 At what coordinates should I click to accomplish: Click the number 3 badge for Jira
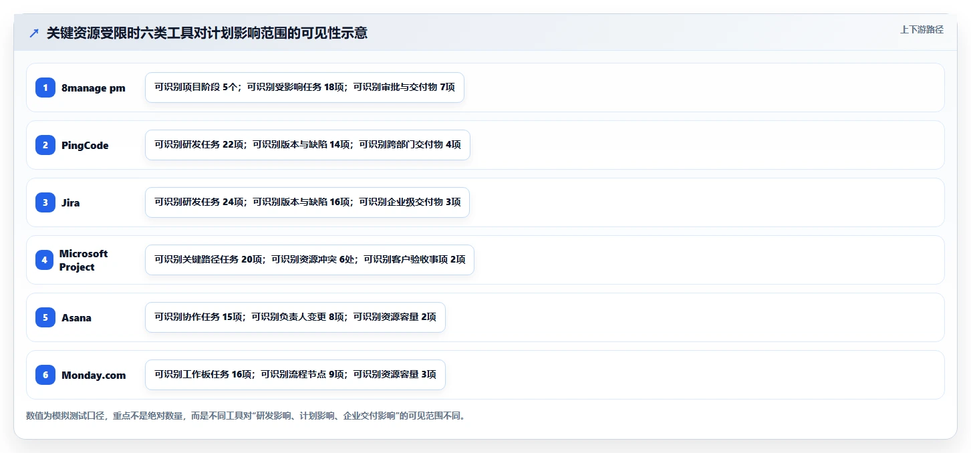pos(45,202)
